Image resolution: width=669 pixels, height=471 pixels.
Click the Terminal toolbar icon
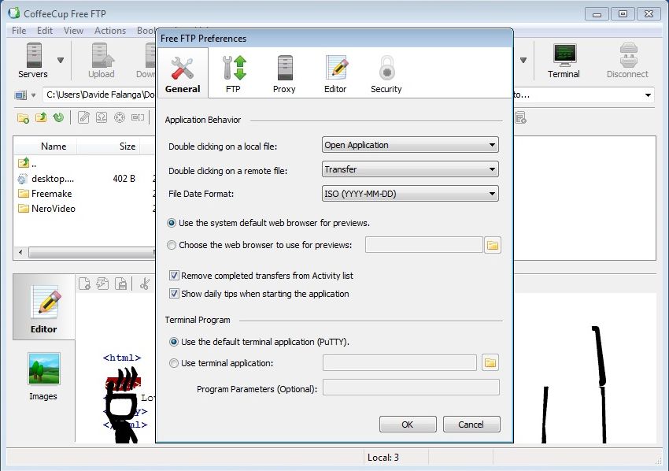[x=564, y=61]
